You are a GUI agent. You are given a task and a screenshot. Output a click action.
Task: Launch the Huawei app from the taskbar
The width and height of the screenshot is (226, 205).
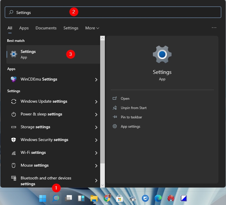coord(171,198)
